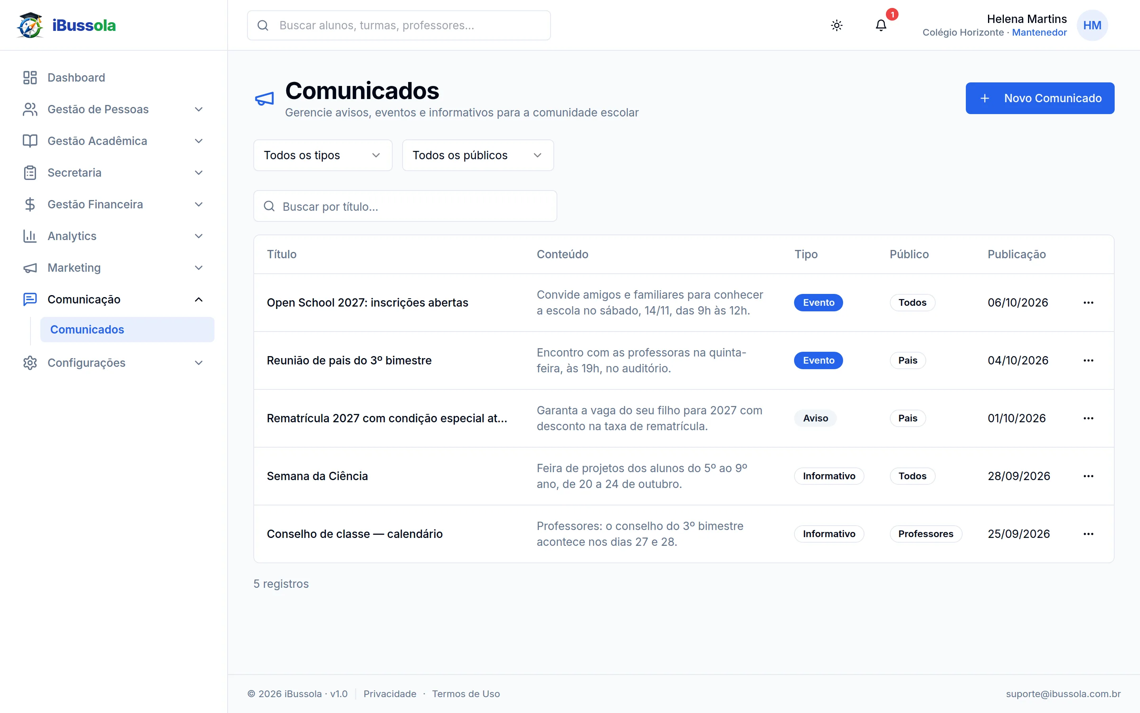
Task: Open the notifications bell
Action: coord(881,25)
